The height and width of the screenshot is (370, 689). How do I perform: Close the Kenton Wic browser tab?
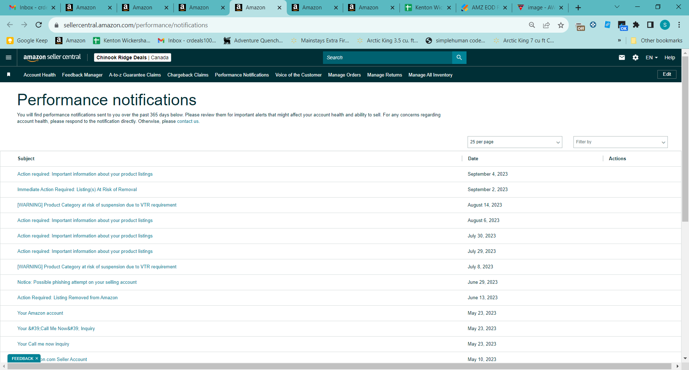pos(449,8)
